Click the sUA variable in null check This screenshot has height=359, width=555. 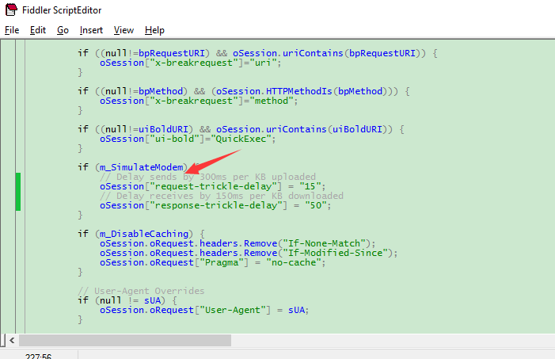(152, 300)
